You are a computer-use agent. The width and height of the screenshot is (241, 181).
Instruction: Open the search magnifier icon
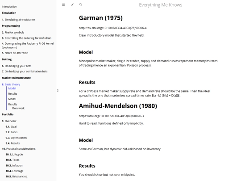pyautogui.click(x=81, y=4)
